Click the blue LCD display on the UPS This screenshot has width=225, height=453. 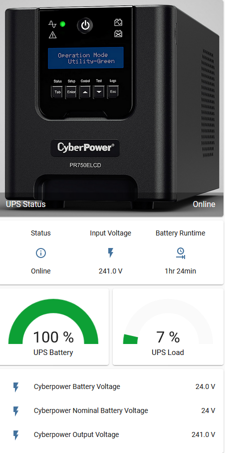click(x=86, y=58)
